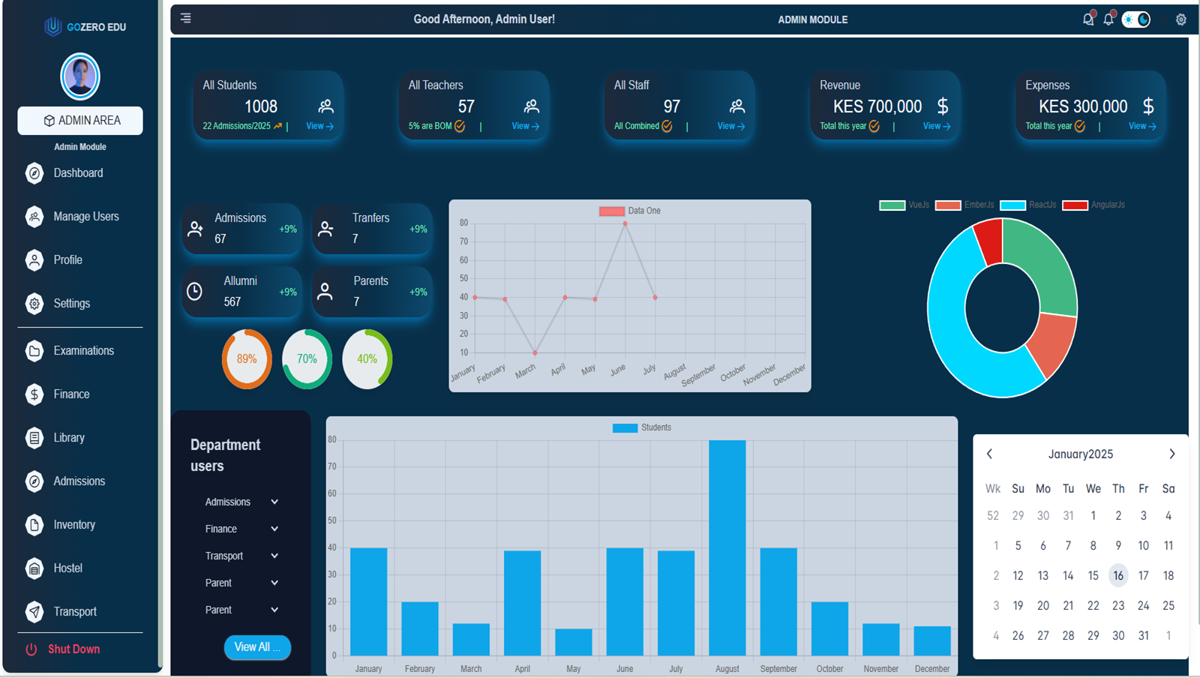The height and width of the screenshot is (678, 1200).
Task: Click the Examinations sidebar icon
Action: [x=34, y=351]
